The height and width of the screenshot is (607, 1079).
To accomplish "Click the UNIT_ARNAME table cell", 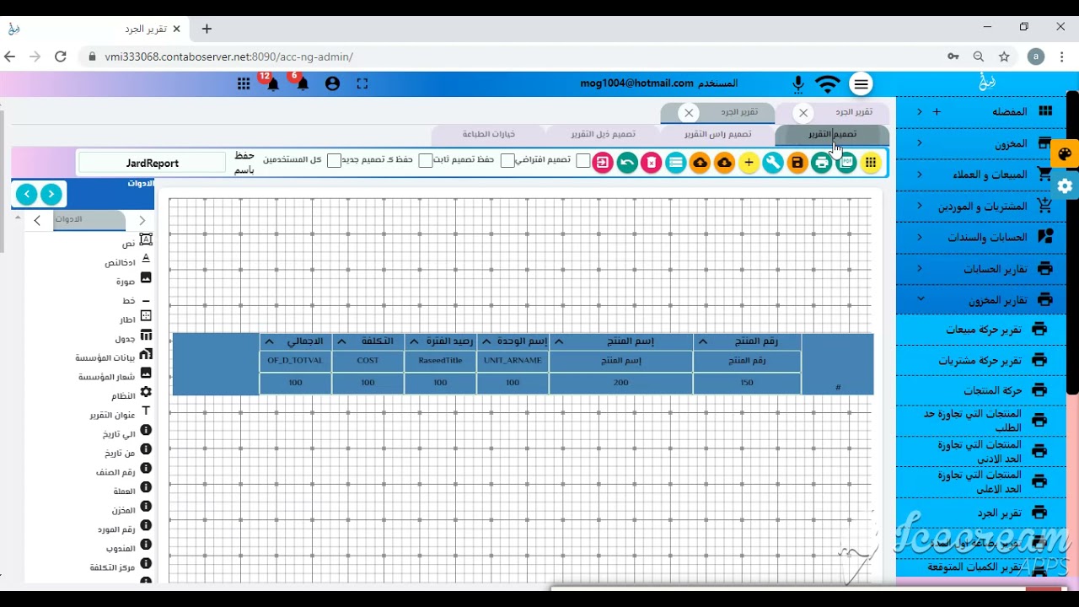I will 513,360.
